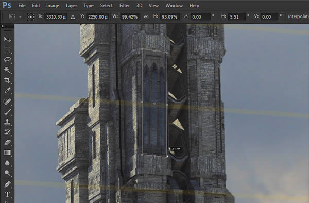Toggle the maintain aspect ratio link
The width and height of the screenshot is (309, 203).
(146, 17)
